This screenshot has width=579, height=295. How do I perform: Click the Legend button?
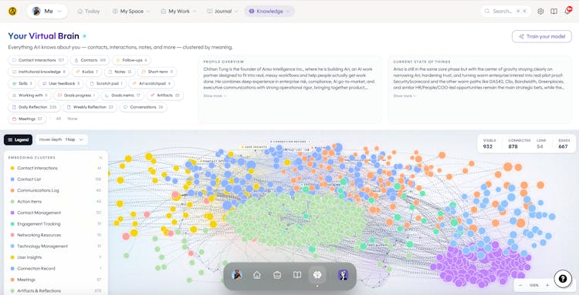tap(18, 139)
